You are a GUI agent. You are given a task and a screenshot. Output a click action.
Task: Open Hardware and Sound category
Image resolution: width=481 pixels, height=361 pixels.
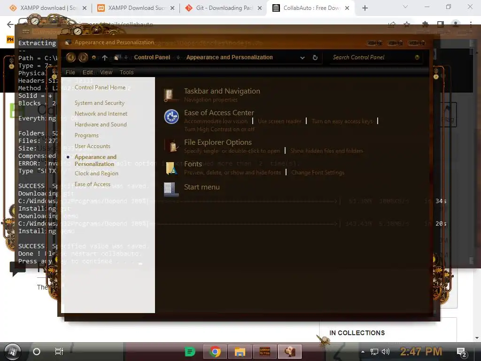pos(101,124)
